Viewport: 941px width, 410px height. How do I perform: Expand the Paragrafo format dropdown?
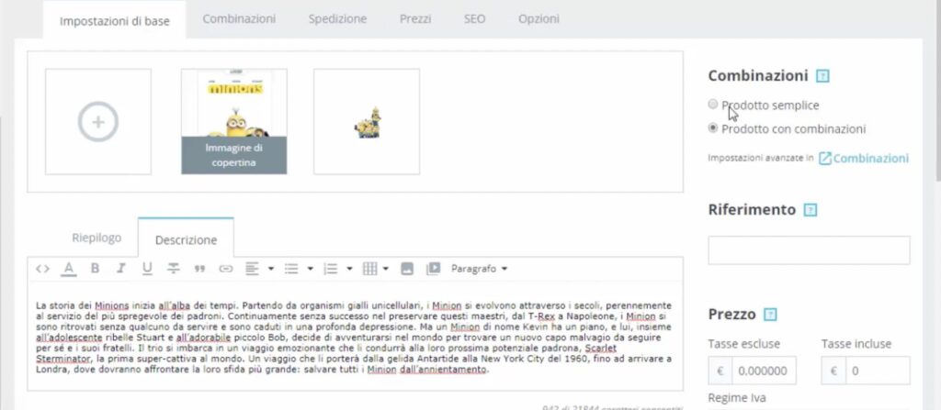pyautogui.click(x=479, y=269)
